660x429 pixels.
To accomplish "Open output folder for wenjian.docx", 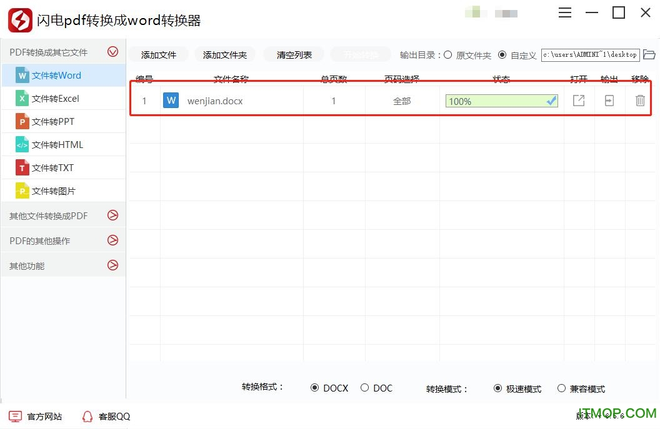I will coord(609,101).
